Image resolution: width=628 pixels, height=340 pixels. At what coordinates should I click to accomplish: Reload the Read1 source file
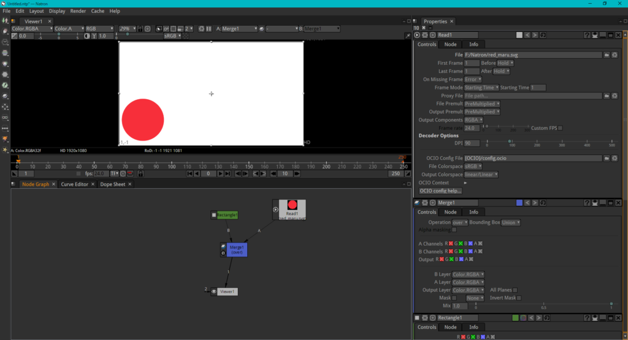tap(614, 55)
